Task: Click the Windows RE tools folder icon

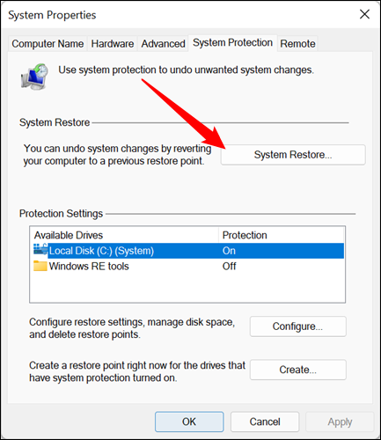Action: click(40, 266)
